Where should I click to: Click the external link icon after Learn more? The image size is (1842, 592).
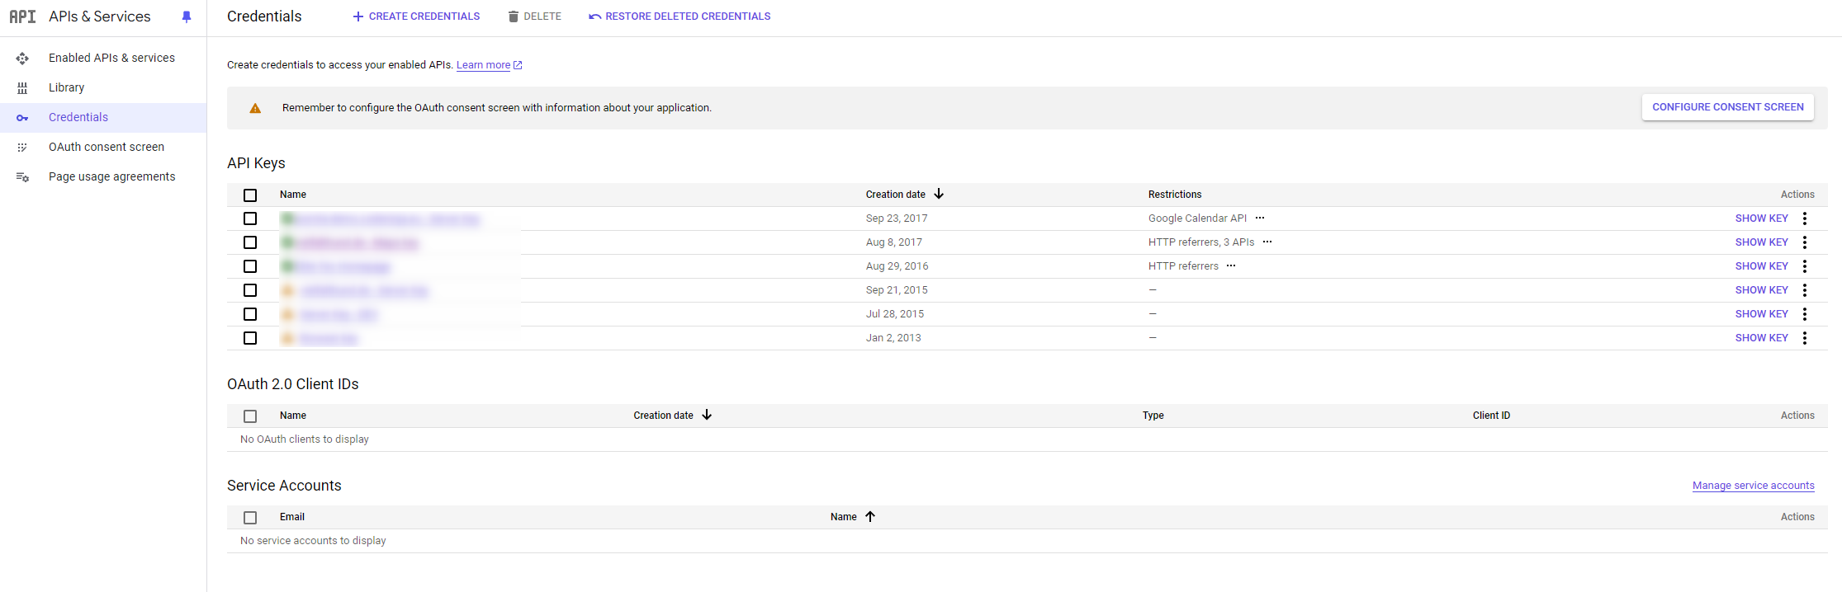click(518, 65)
